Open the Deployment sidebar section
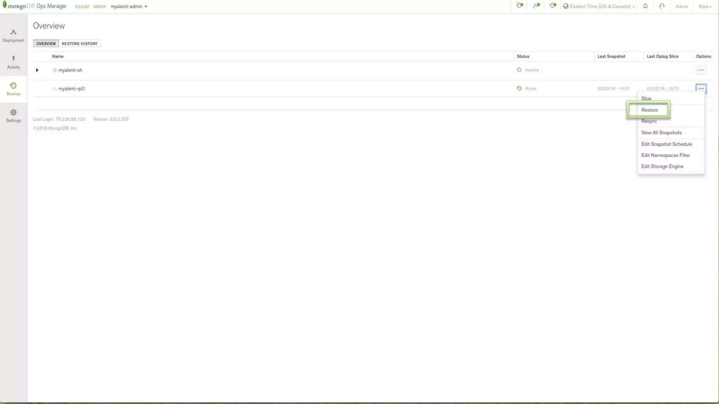The width and height of the screenshot is (719, 404). coord(13,36)
